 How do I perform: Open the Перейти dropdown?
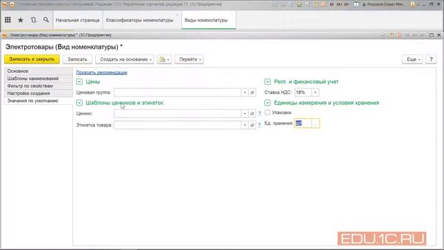point(189,59)
